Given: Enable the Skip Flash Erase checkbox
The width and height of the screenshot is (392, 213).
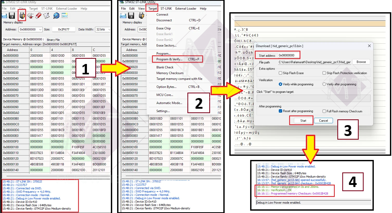Looking at the screenshot, I should (x=281, y=73).
